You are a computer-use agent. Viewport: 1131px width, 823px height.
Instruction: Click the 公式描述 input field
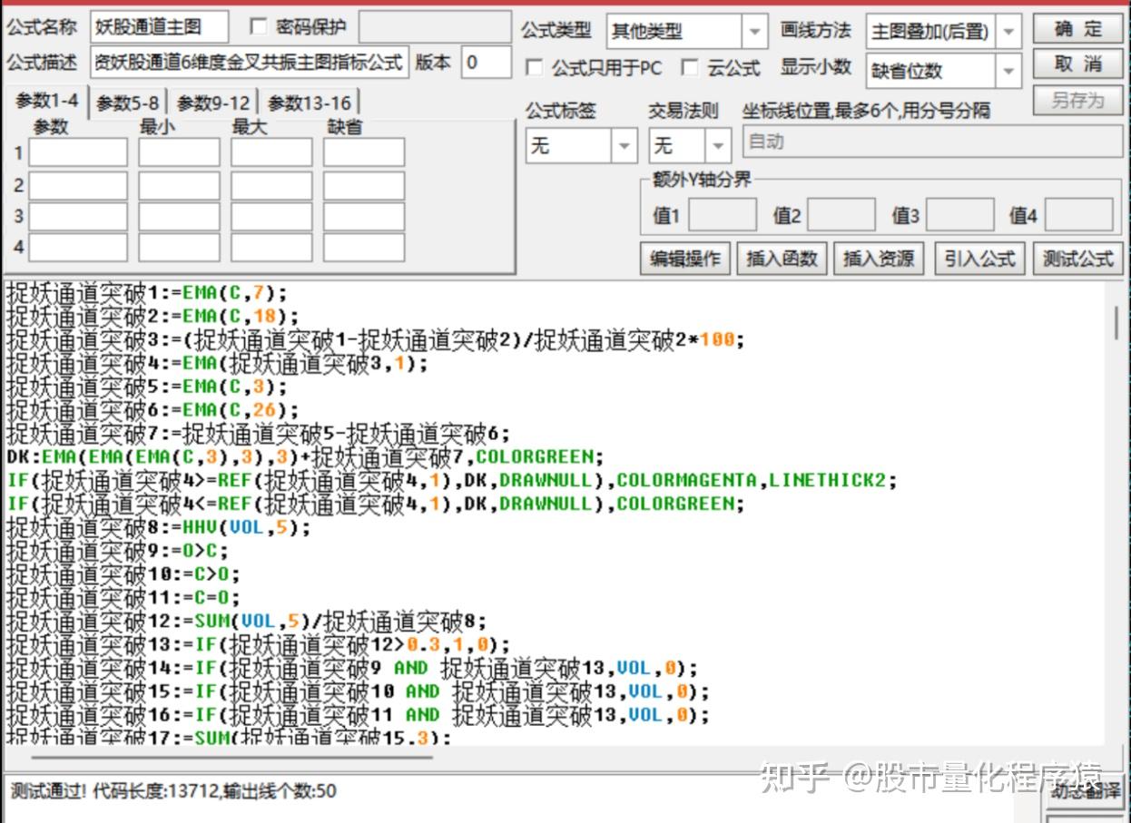tap(250, 63)
